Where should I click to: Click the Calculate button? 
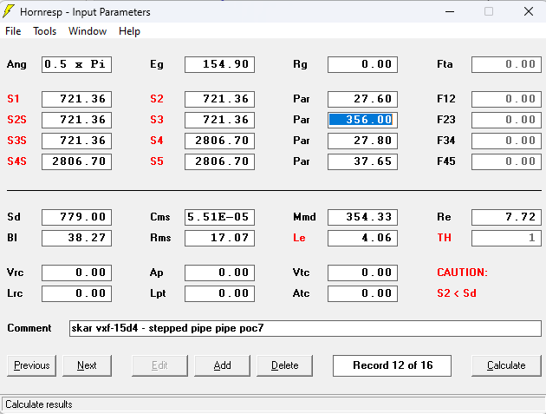tap(506, 365)
